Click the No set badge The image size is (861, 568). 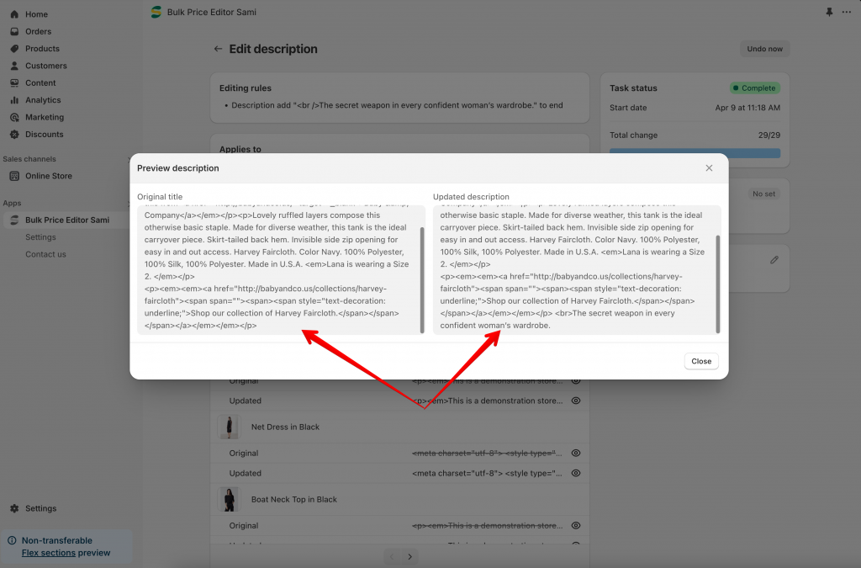763,194
